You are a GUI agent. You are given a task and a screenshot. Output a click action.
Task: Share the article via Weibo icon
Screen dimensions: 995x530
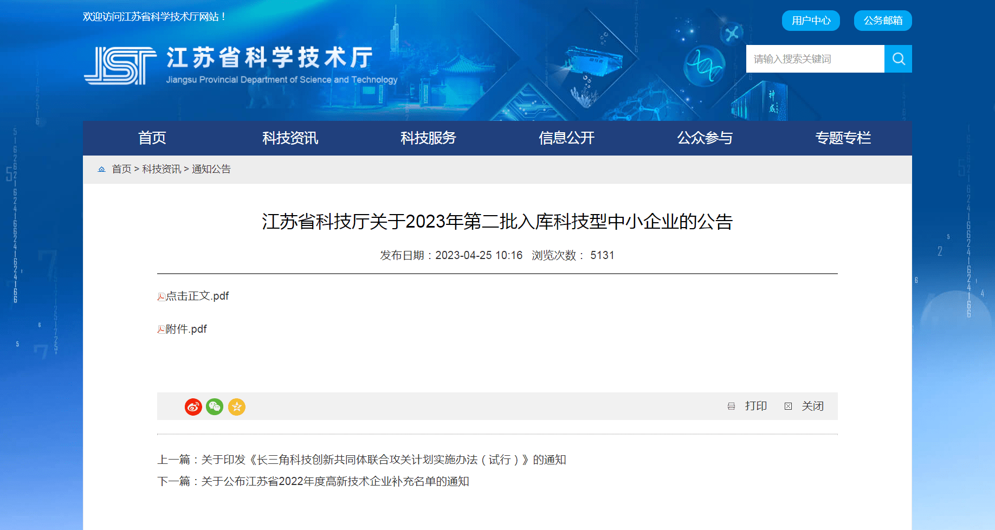pyautogui.click(x=193, y=406)
